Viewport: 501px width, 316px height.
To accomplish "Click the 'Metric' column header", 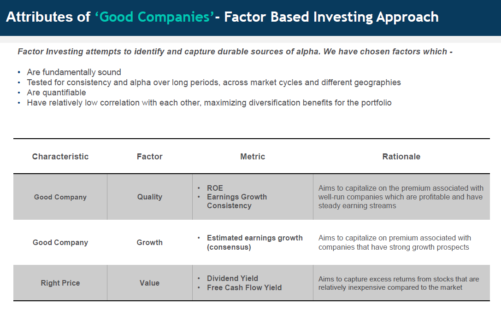I will (253, 157).
